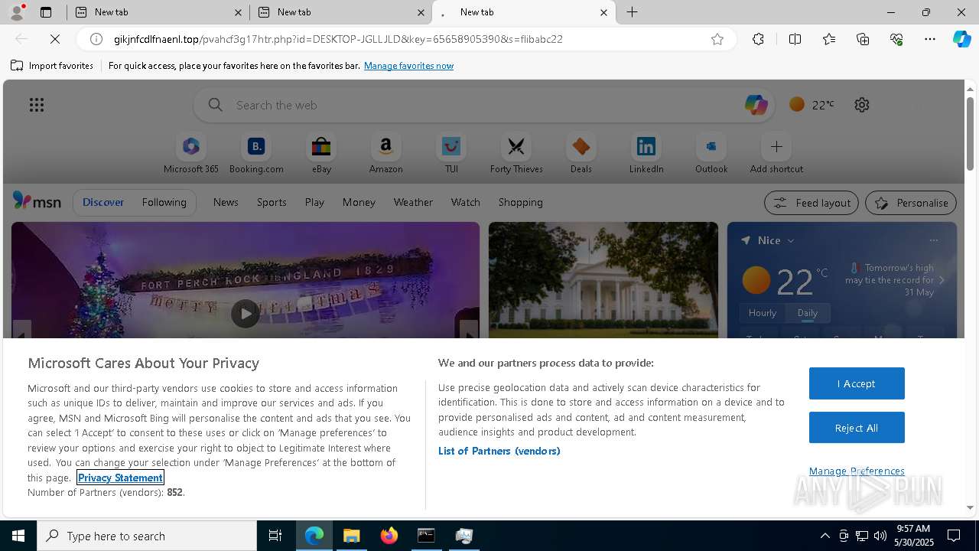View site information icon in address bar

pos(96,39)
